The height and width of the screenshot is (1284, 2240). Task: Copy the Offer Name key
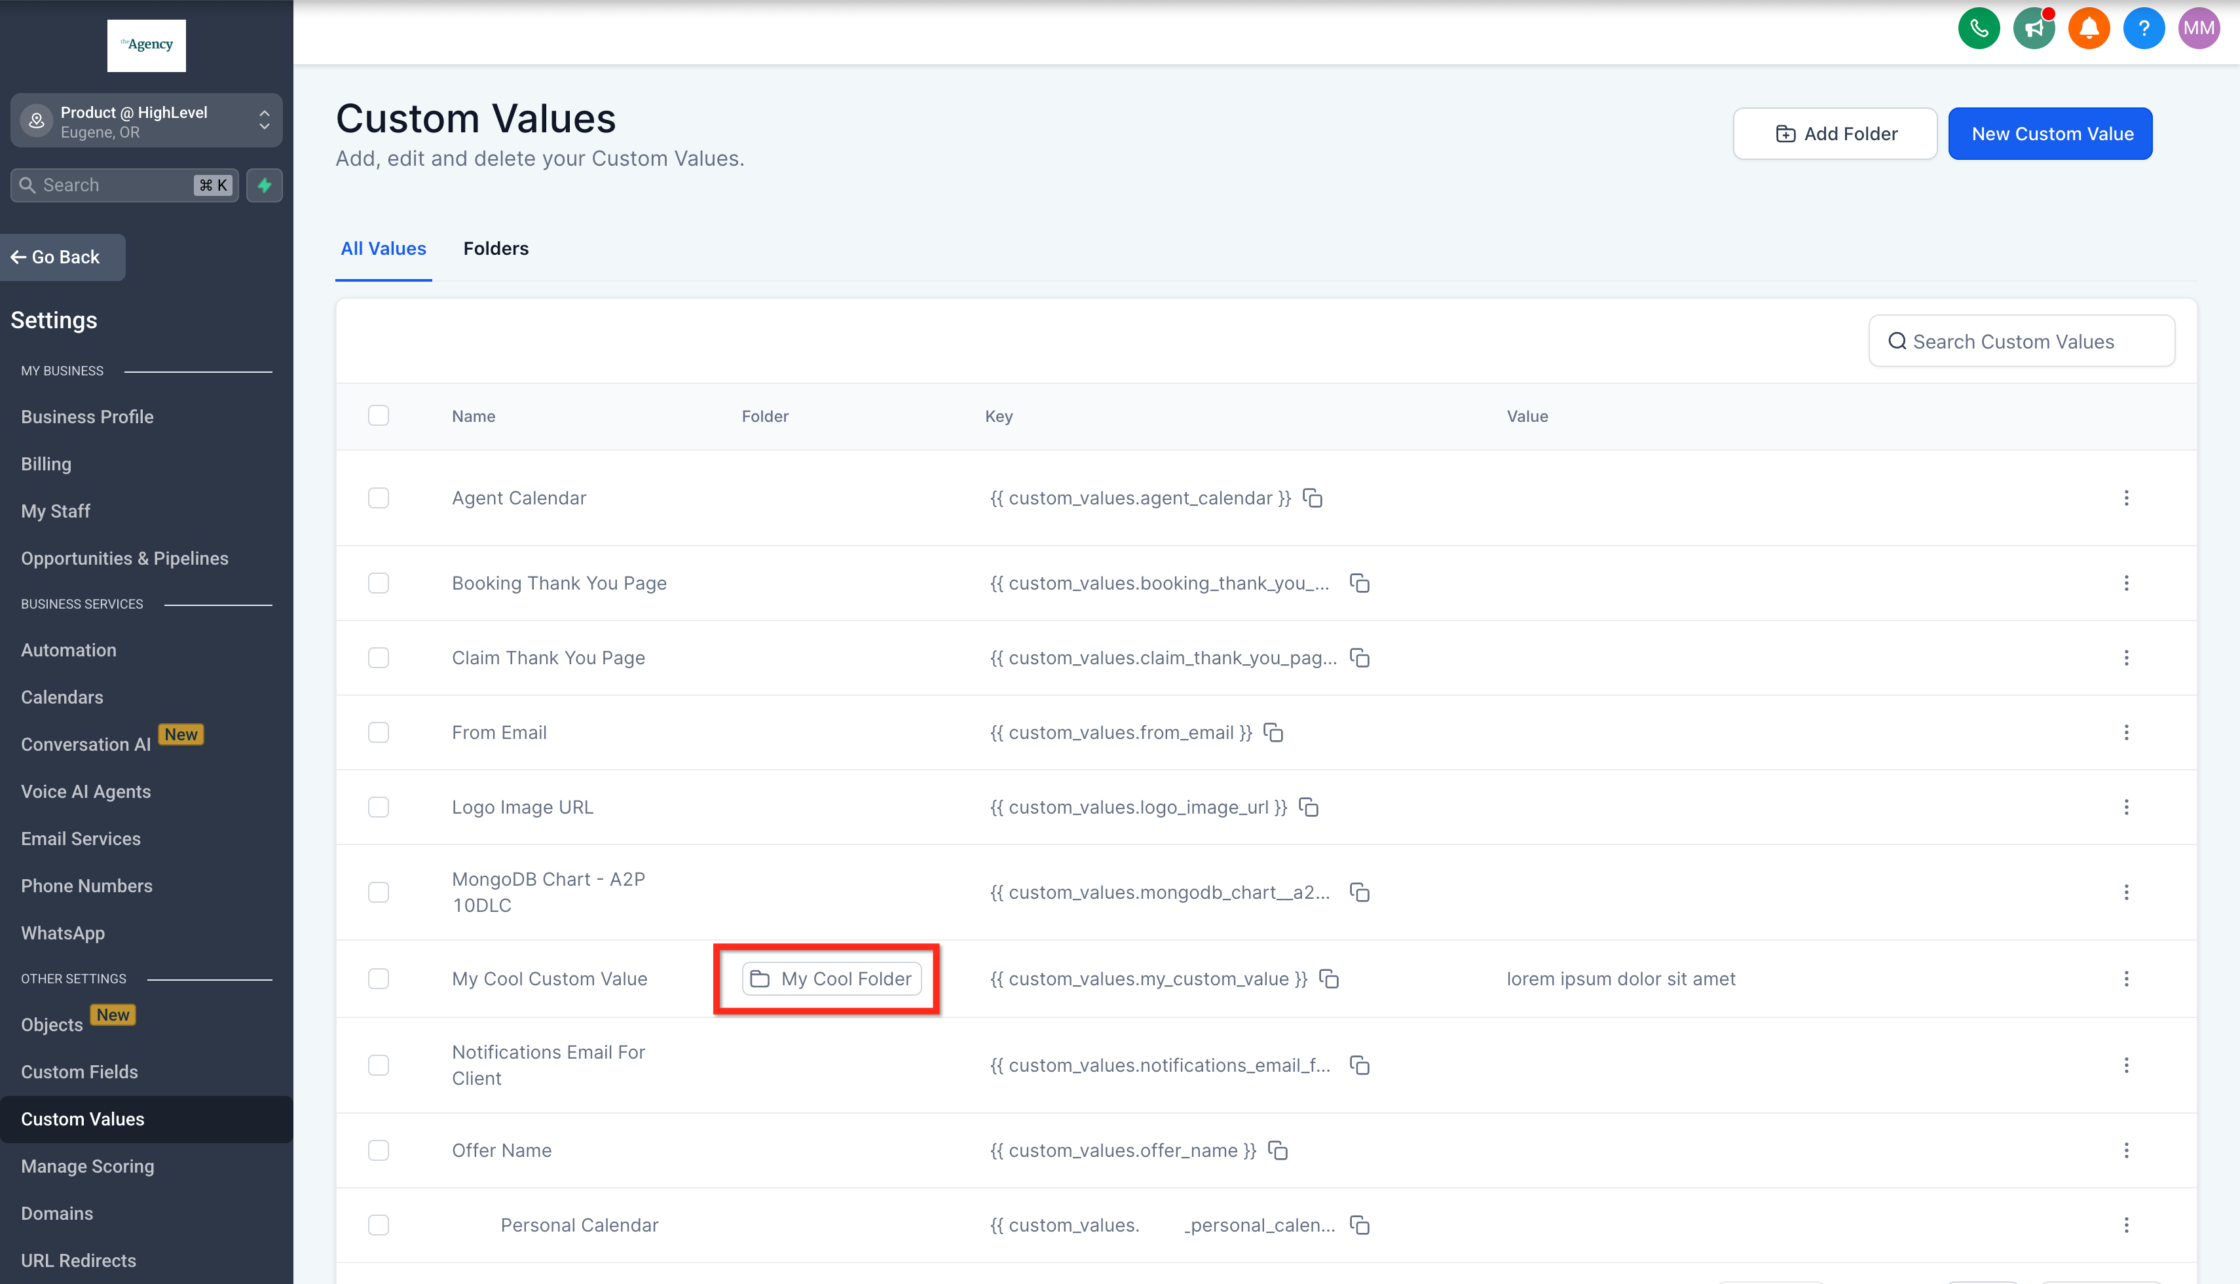(1277, 1151)
